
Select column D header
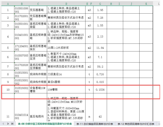click(66, 4)
